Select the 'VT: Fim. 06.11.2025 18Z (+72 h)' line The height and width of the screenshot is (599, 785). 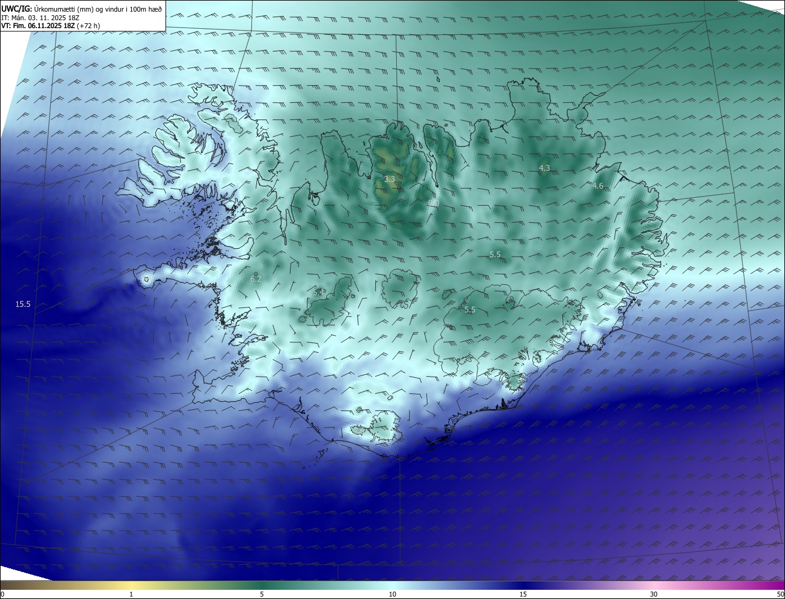[x=51, y=26]
